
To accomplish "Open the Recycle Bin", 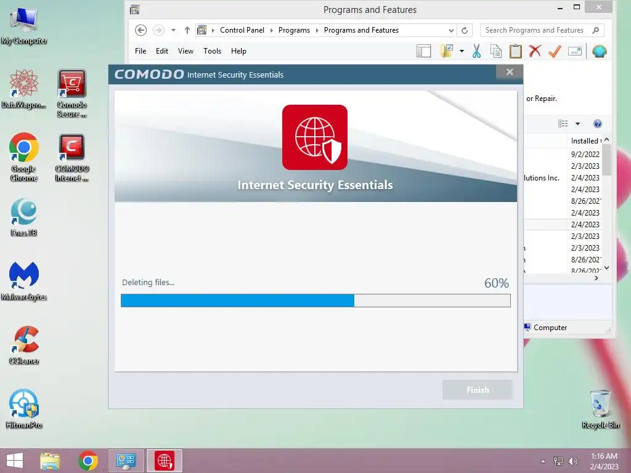I will tap(600, 409).
